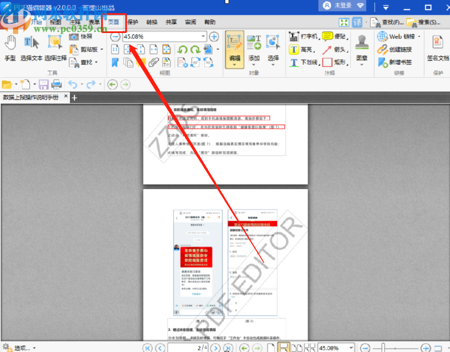Open the 保护 ribbon tab
450x352 pixels.
coord(132,22)
